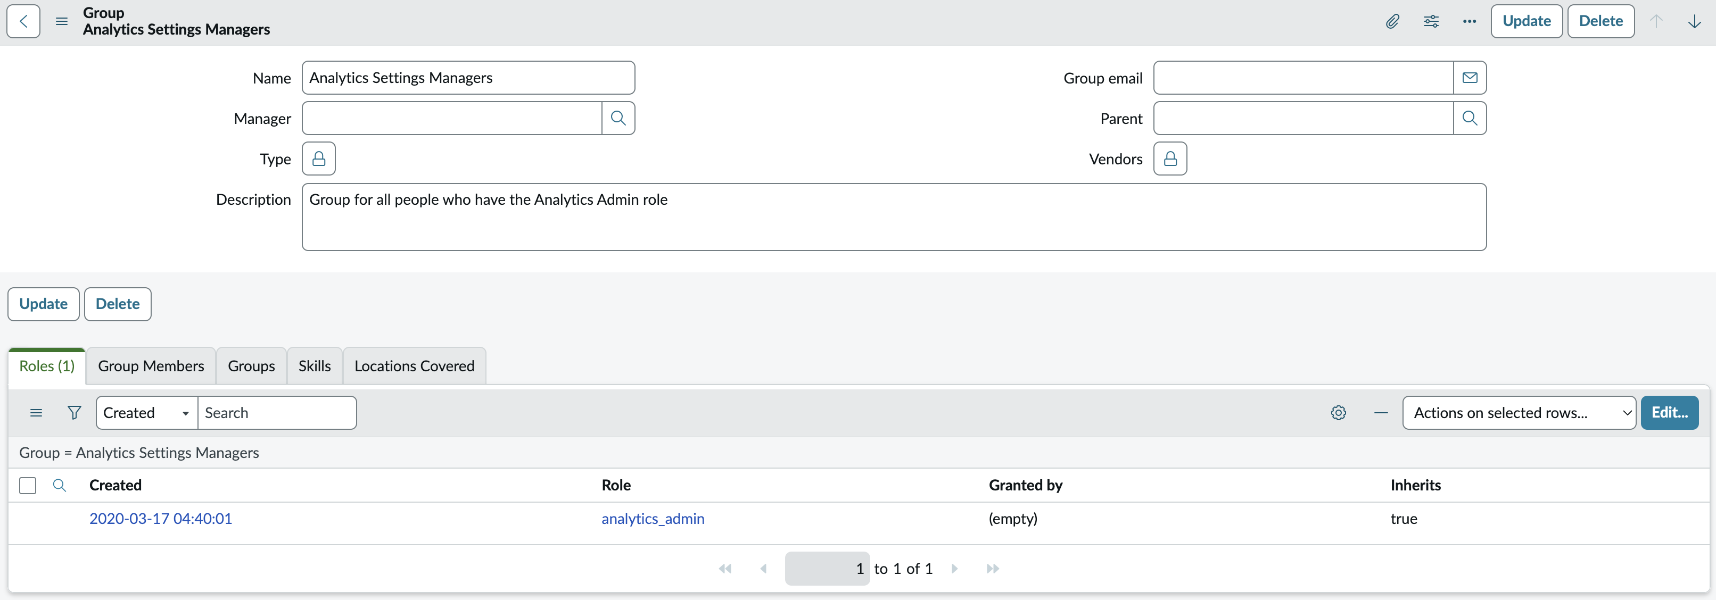The height and width of the screenshot is (600, 1716).
Task: Open the Roles list controls menu icon
Action: (x=36, y=413)
